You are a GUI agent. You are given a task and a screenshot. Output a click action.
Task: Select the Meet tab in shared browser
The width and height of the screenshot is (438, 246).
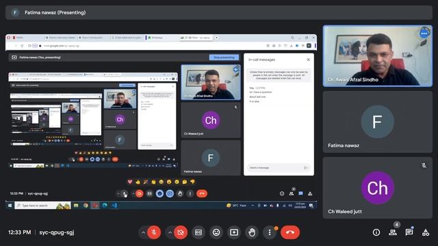[196, 38]
